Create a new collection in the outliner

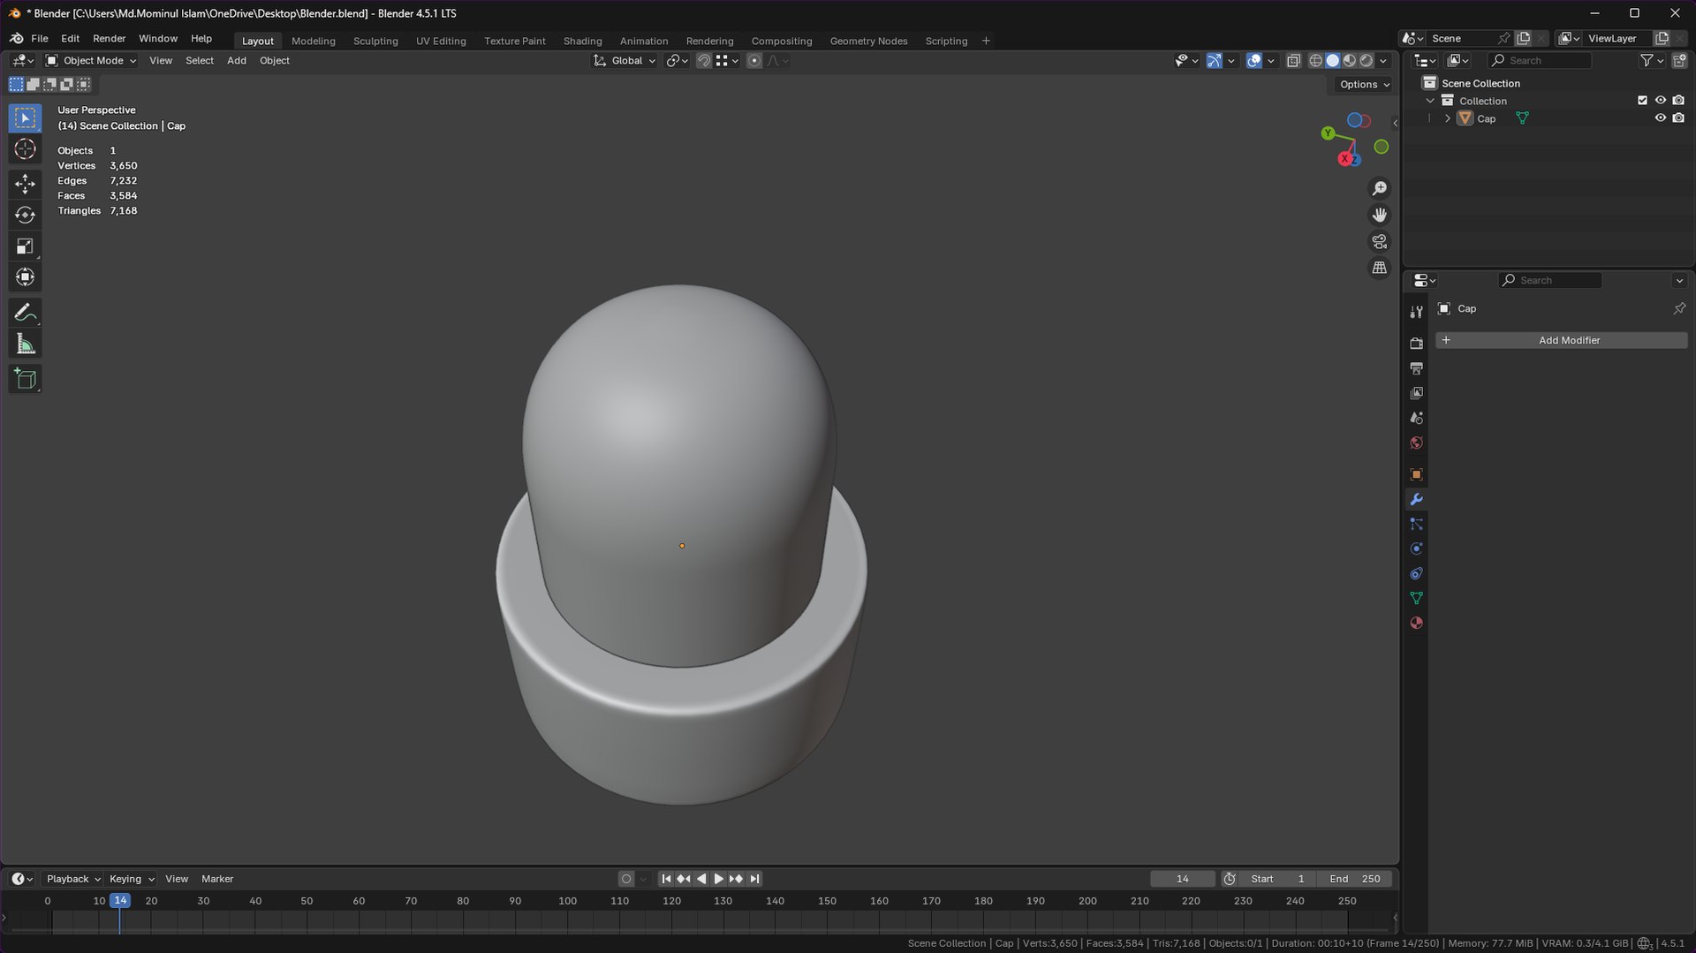pos(1679,60)
